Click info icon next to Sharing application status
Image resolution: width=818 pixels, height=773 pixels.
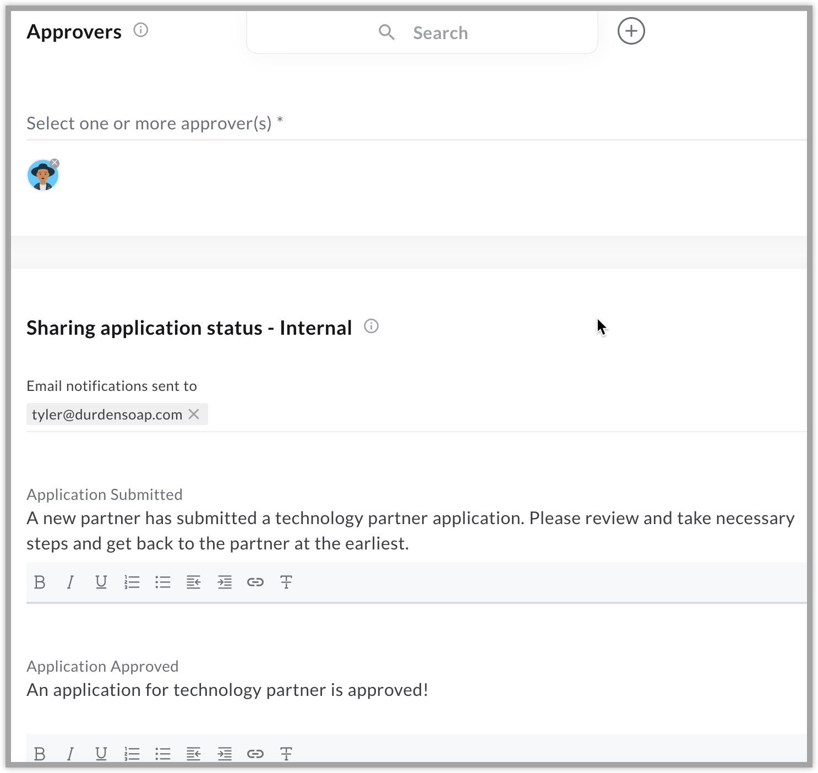(x=372, y=326)
